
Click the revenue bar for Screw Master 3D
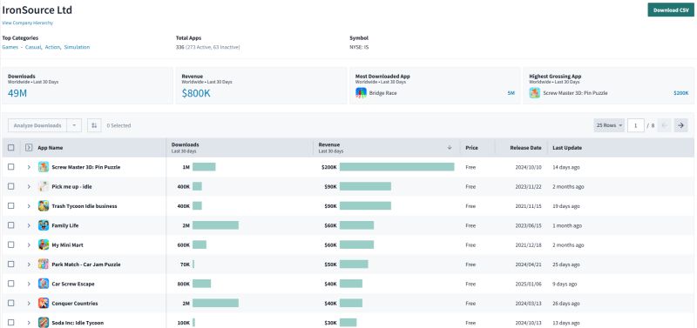click(x=397, y=167)
